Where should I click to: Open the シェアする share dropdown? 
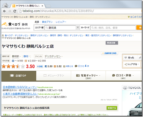coord(132,64)
